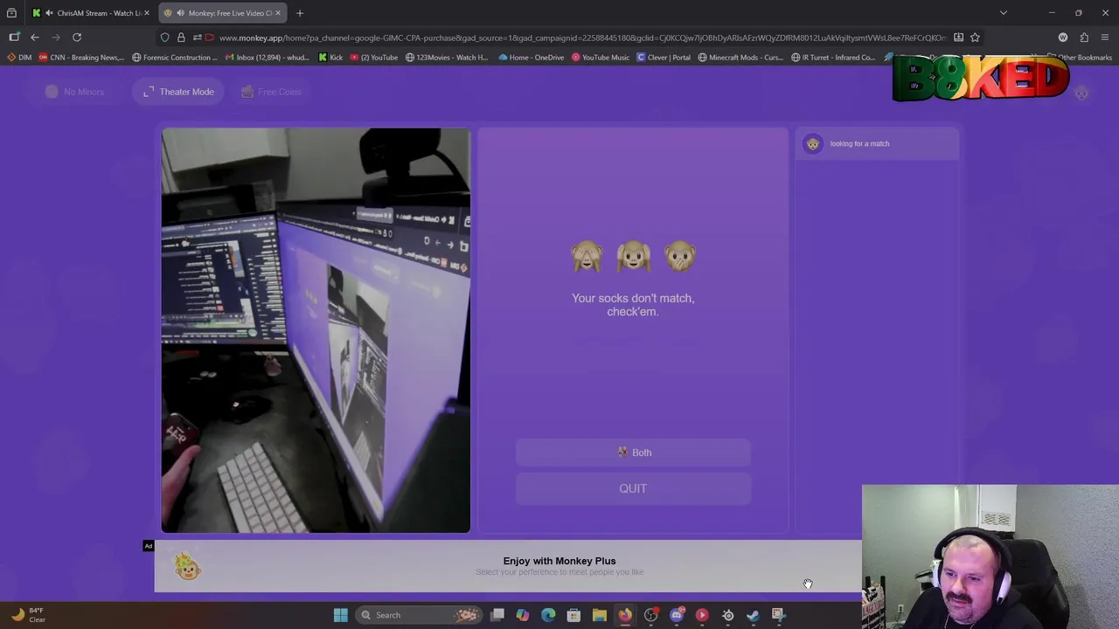The image size is (1119, 629).
Task: Open SteelSeries app from the taskbar
Action: 727,615
